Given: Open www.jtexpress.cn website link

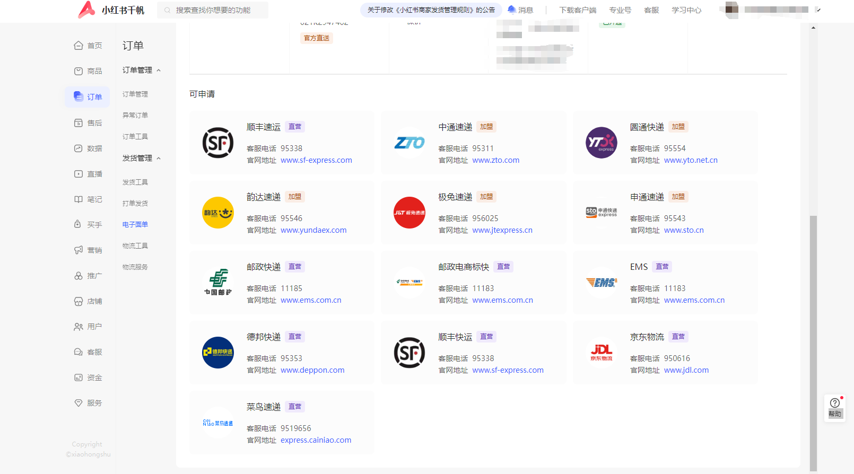Looking at the screenshot, I should pos(502,230).
